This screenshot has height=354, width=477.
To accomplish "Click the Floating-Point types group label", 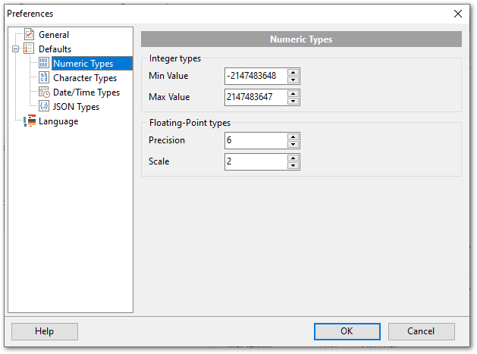I will pyautogui.click(x=190, y=123).
